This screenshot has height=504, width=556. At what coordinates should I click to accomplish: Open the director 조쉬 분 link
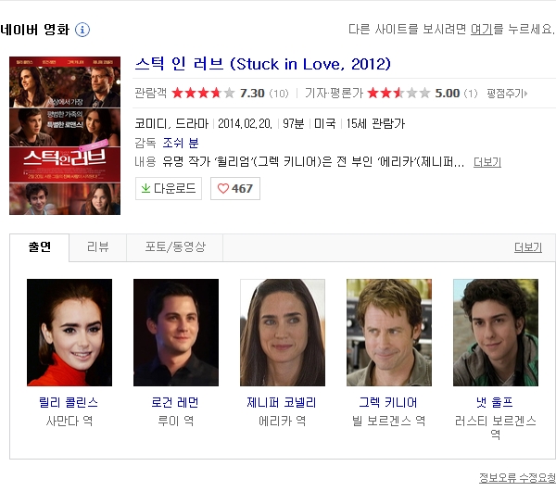pyautogui.click(x=181, y=143)
